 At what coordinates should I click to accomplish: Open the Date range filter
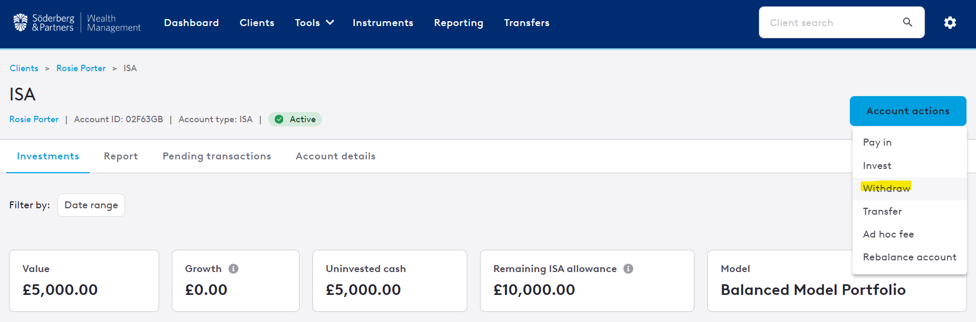[91, 205]
